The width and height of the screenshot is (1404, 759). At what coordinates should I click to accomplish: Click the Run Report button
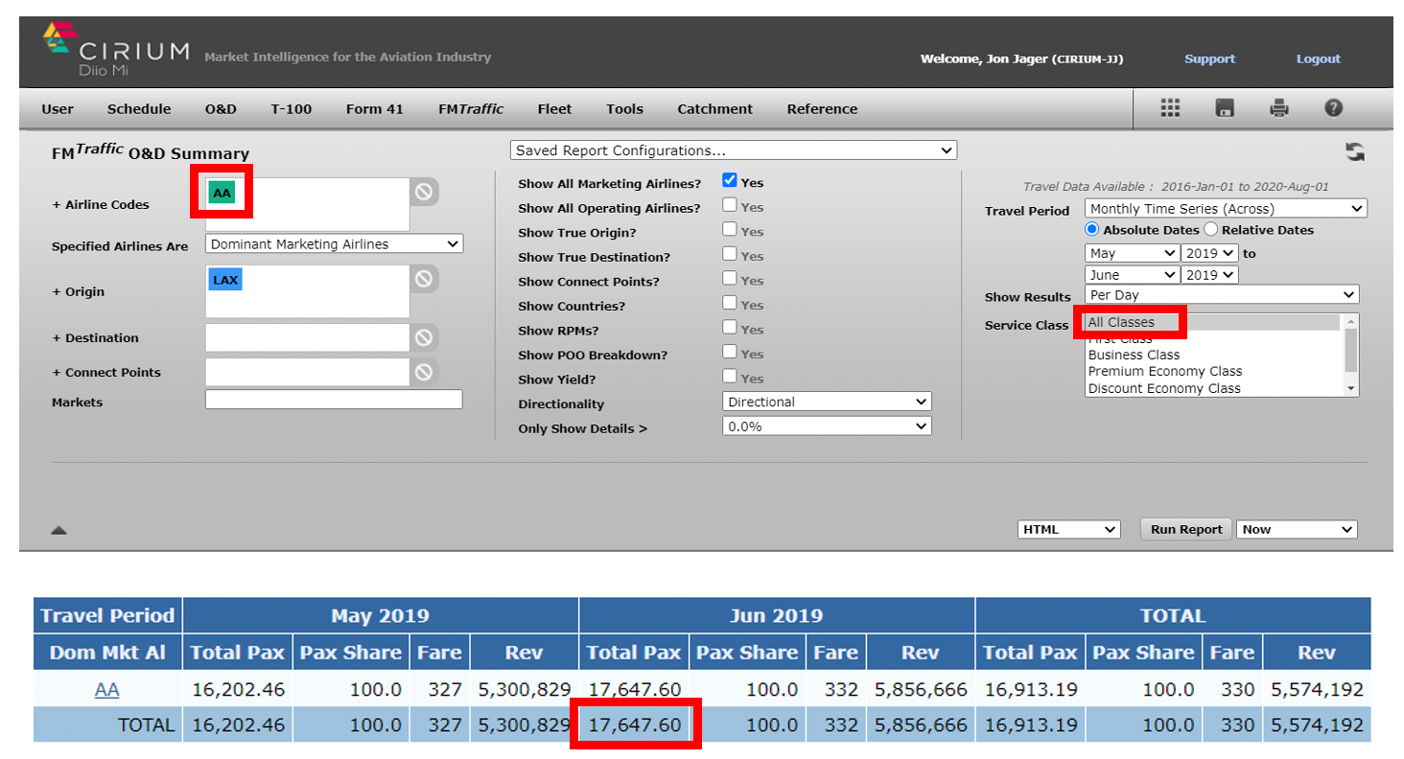[x=1186, y=529]
